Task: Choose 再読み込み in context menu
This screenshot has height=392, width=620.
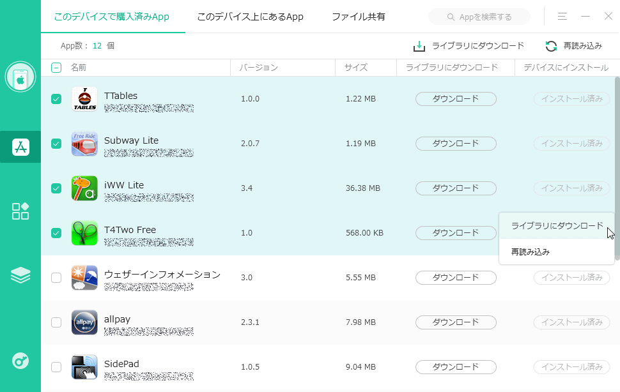Action: [x=557, y=252]
